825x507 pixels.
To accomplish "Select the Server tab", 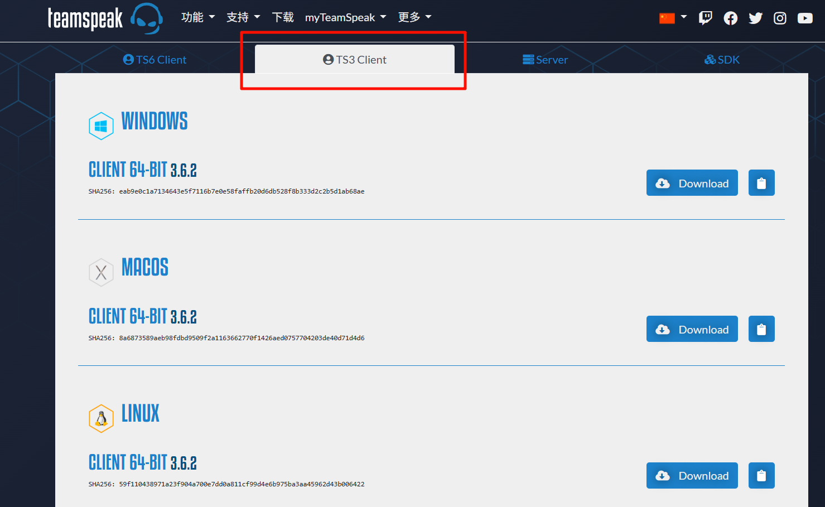I will click(x=545, y=60).
